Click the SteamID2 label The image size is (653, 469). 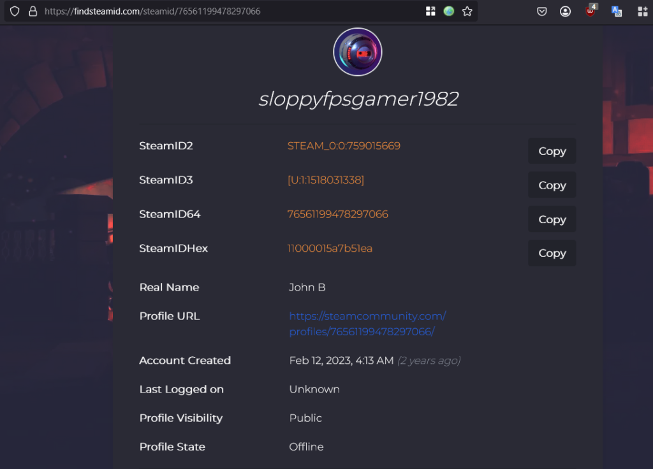click(x=166, y=146)
